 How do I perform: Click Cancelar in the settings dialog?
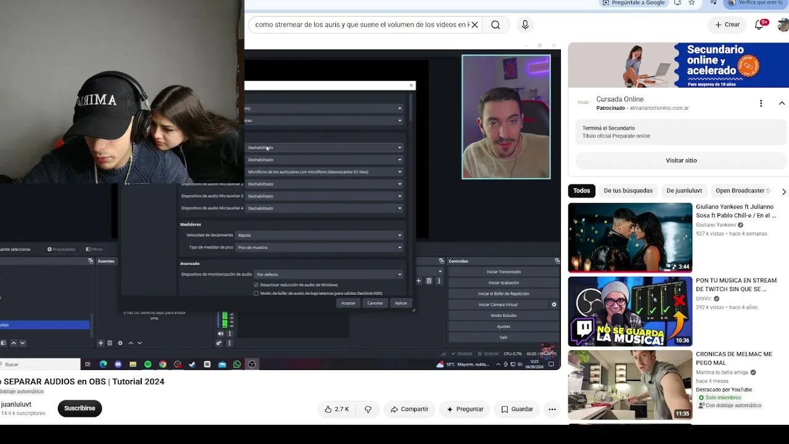pyautogui.click(x=375, y=303)
